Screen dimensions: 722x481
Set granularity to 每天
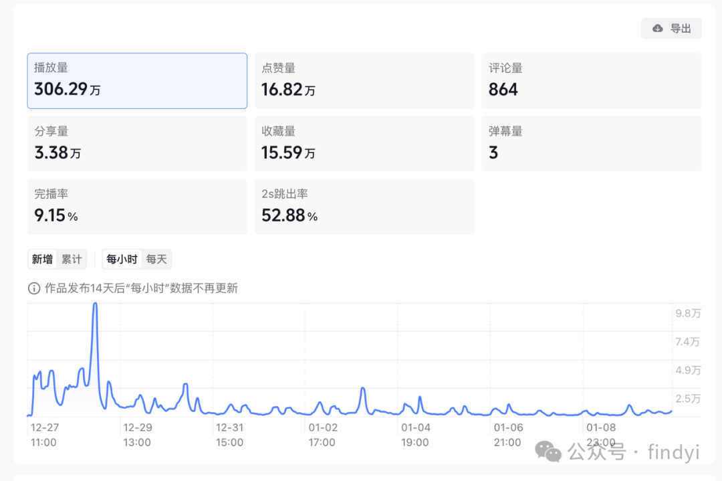coord(156,260)
